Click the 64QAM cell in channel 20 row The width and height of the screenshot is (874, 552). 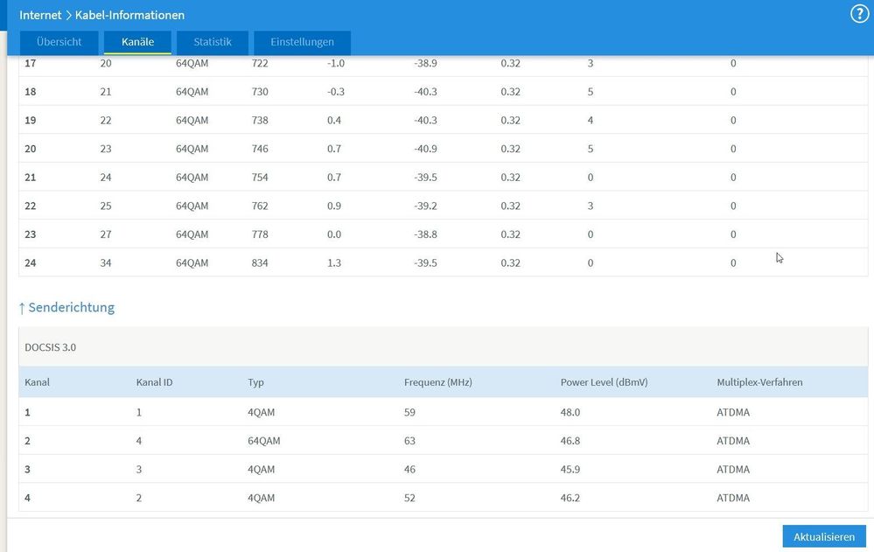192,149
